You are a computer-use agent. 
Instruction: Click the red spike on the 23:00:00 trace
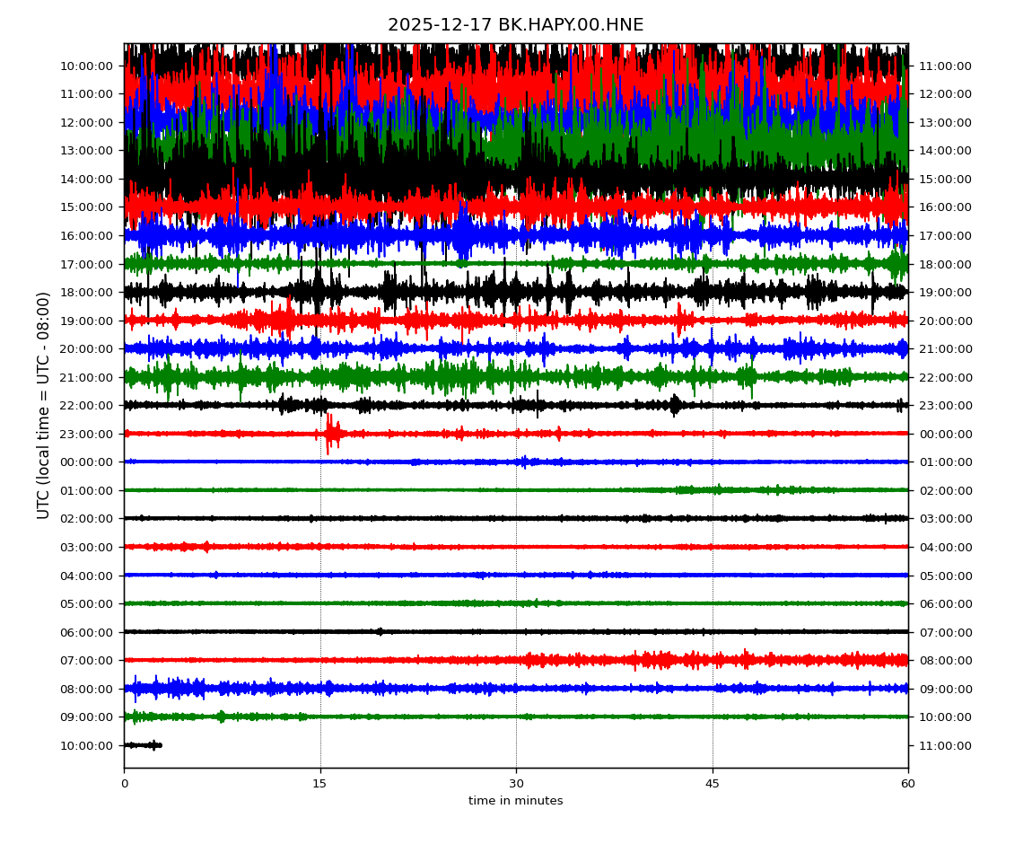(329, 434)
